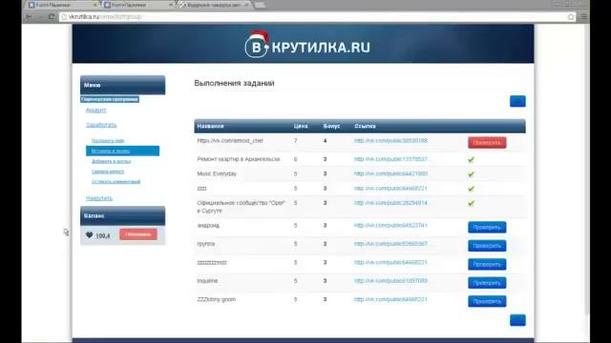This screenshot has width=611, height=343.
Task: Open the vk.com link for группа
Action: [390, 244]
